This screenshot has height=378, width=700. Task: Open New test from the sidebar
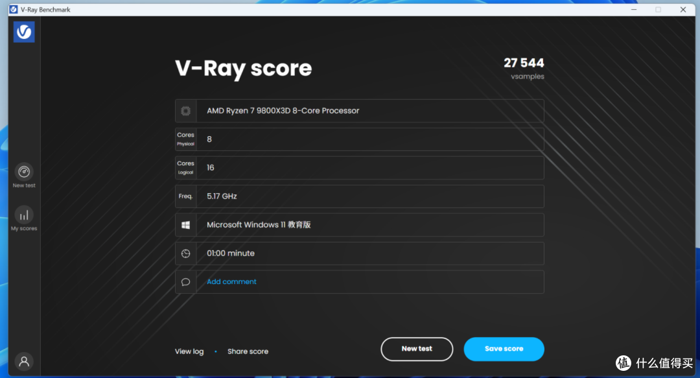pyautogui.click(x=24, y=176)
